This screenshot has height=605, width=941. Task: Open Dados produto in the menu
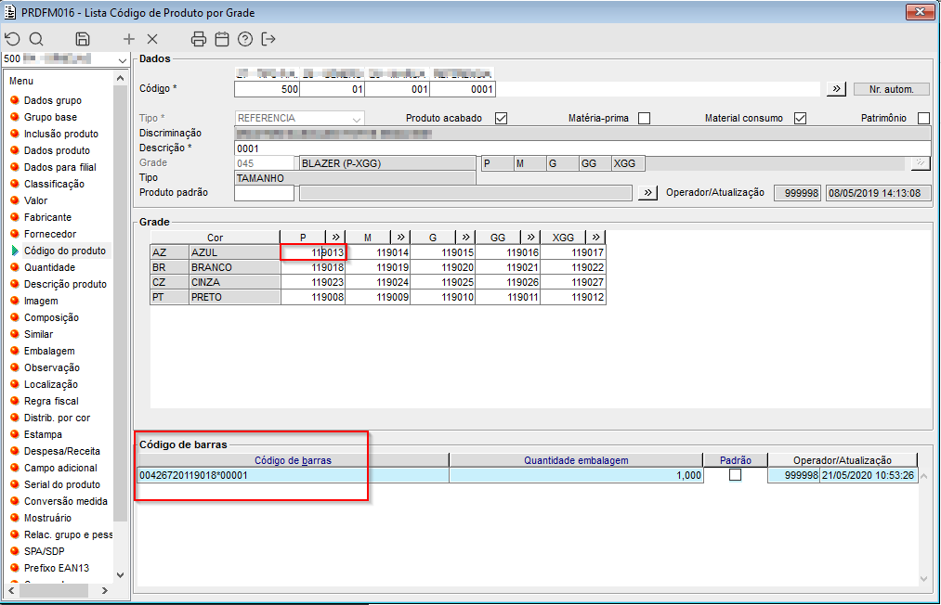(57, 150)
